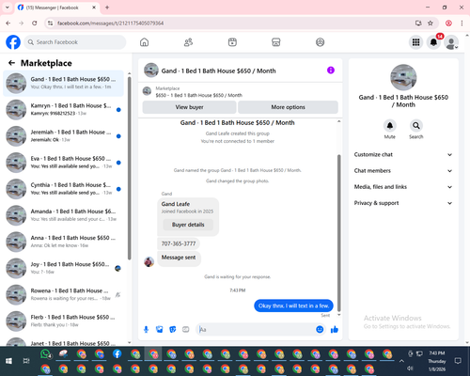This screenshot has height=376, width=470.
Task: Click the Gand Leafe name in buyer card
Action: (x=176, y=204)
